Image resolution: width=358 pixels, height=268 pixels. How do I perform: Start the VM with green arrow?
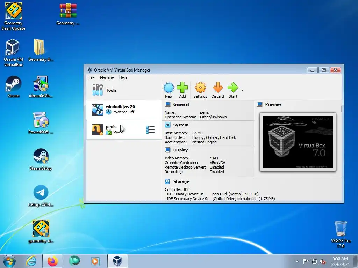(x=232, y=88)
